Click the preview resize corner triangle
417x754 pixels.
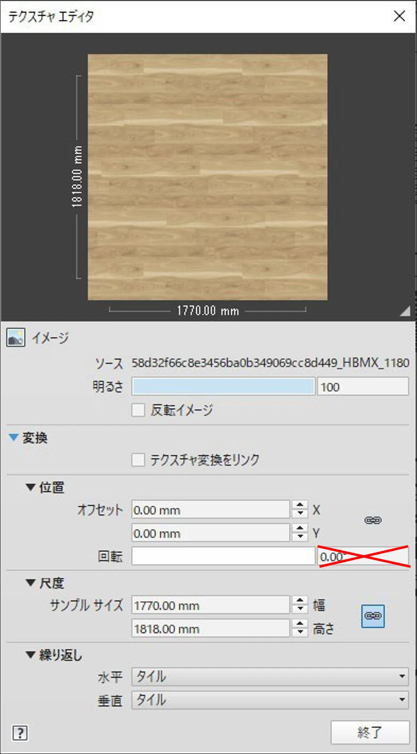(405, 311)
